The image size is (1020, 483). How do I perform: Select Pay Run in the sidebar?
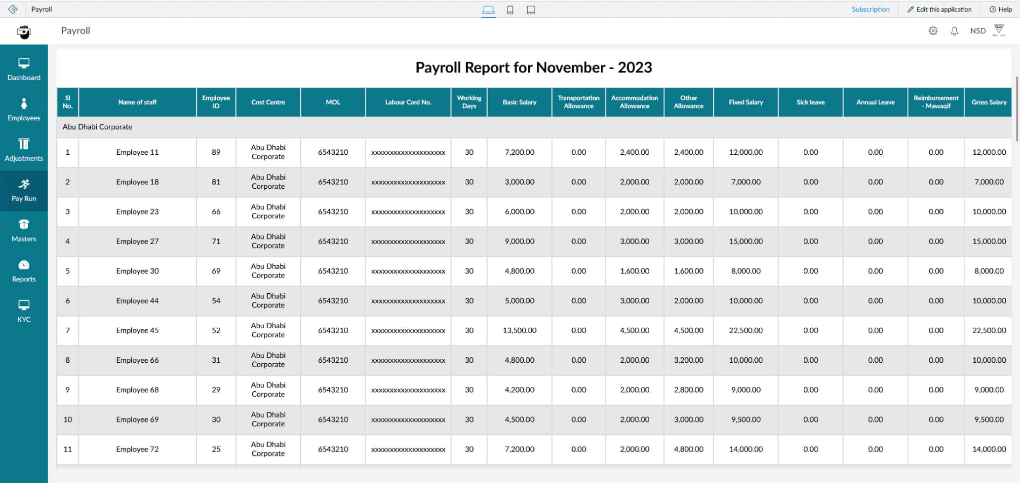pos(24,190)
